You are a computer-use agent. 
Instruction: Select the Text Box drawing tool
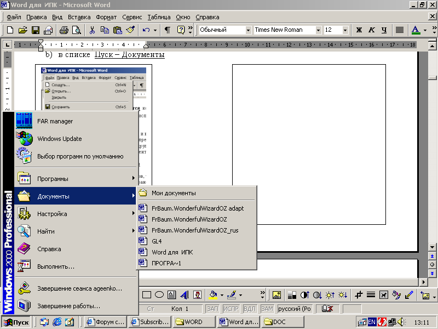pyautogui.click(x=171, y=295)
